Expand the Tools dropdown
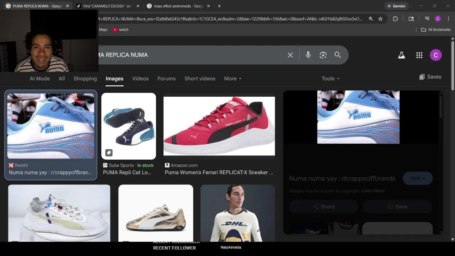Viewport: 455px width, 256px height. (331, 79)
